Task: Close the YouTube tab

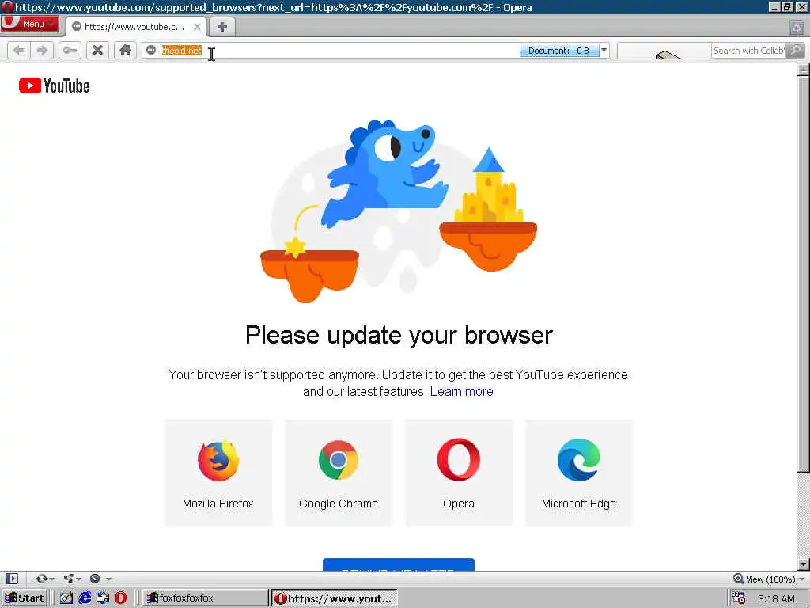Action: pyautogui.click(x=197, y=27)
